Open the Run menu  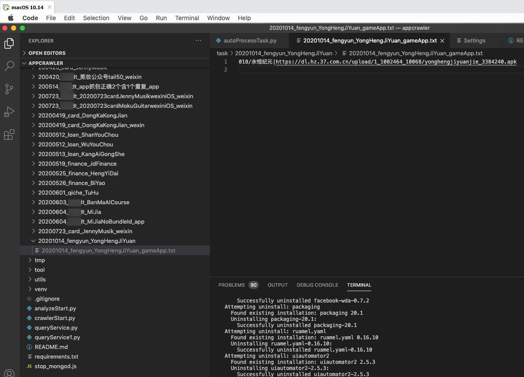click(161, 18)
